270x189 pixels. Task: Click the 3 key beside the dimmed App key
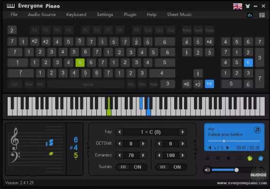[x=168, y=84]
